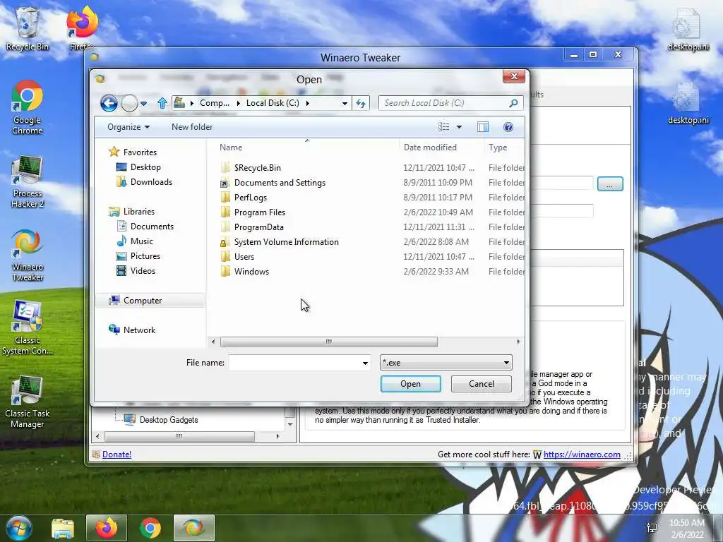Open the *.exe file type dropdown

point(446,363)
